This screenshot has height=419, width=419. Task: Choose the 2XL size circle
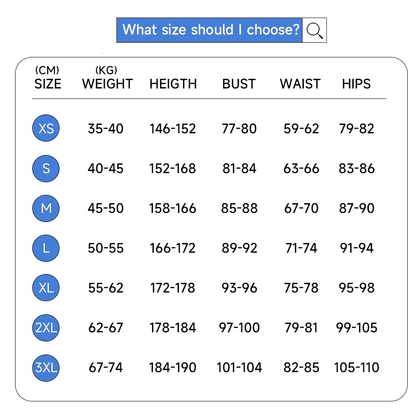click(46, 328)
